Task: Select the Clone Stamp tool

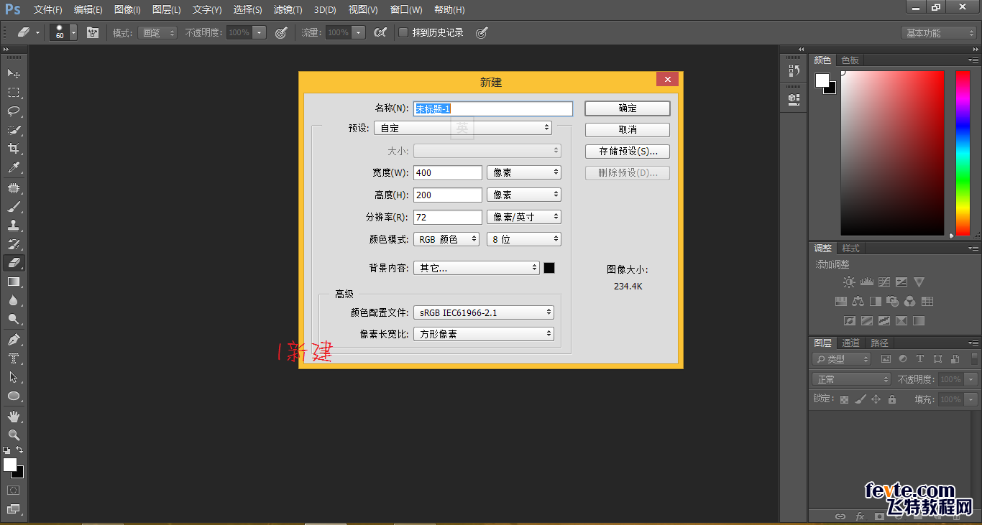Action: pos(14,226)
